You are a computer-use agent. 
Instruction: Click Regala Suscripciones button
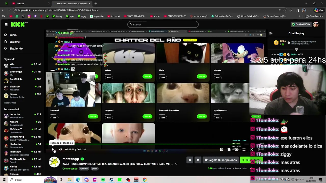click(x=221, y=160)
